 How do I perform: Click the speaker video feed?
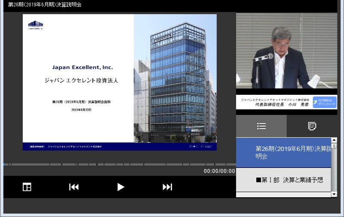[286, 51]
